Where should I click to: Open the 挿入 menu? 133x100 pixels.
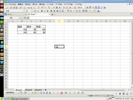pos(35,4)
